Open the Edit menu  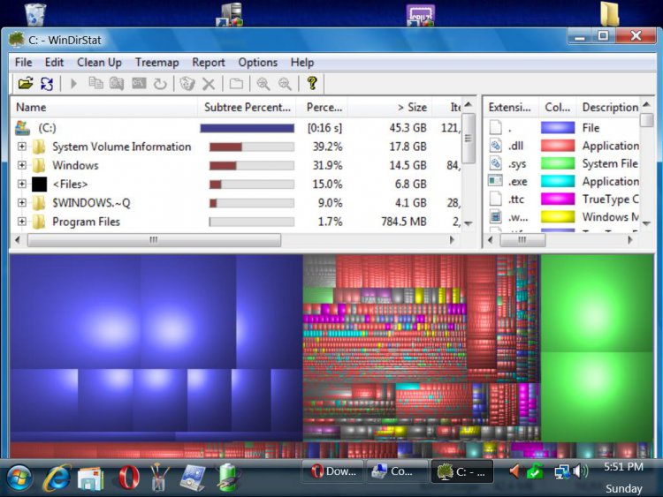coord(54,63)
